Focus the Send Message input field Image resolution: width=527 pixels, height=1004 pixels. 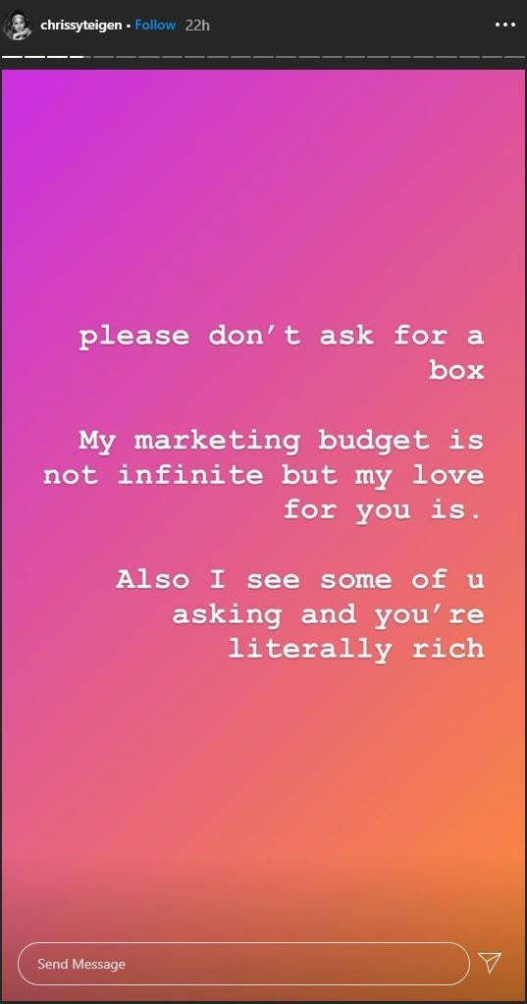point(243,964)
